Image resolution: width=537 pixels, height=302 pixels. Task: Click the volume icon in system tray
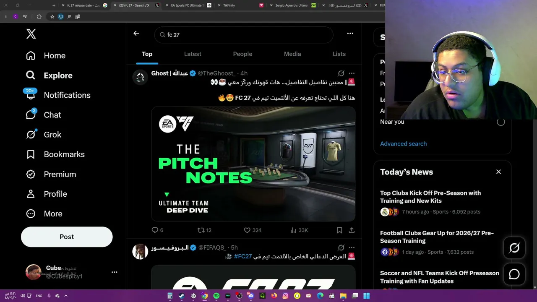(23, 296)
